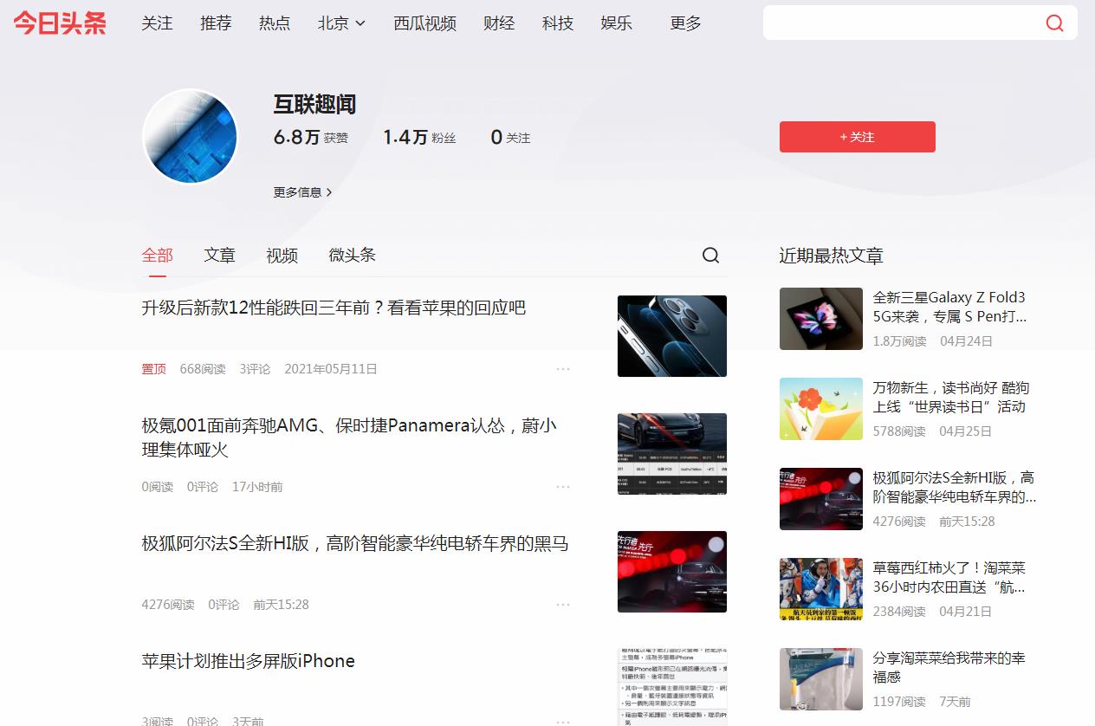Click the 近期最热文章 heading
The height and width of the screenshot is (726, 1095).
click(x=831, y=256)
